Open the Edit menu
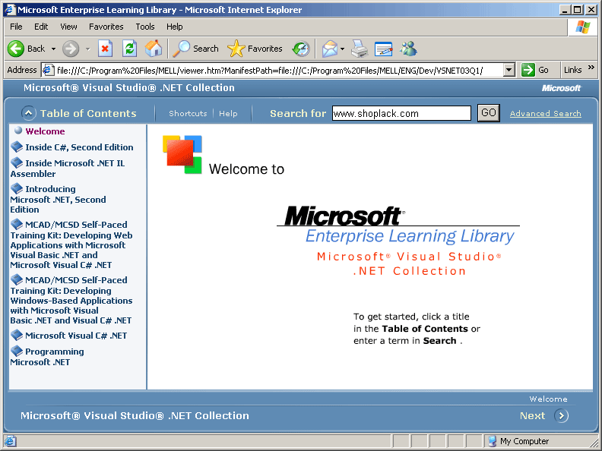Viewport: 602px width, 451px height. coord(41,27)
